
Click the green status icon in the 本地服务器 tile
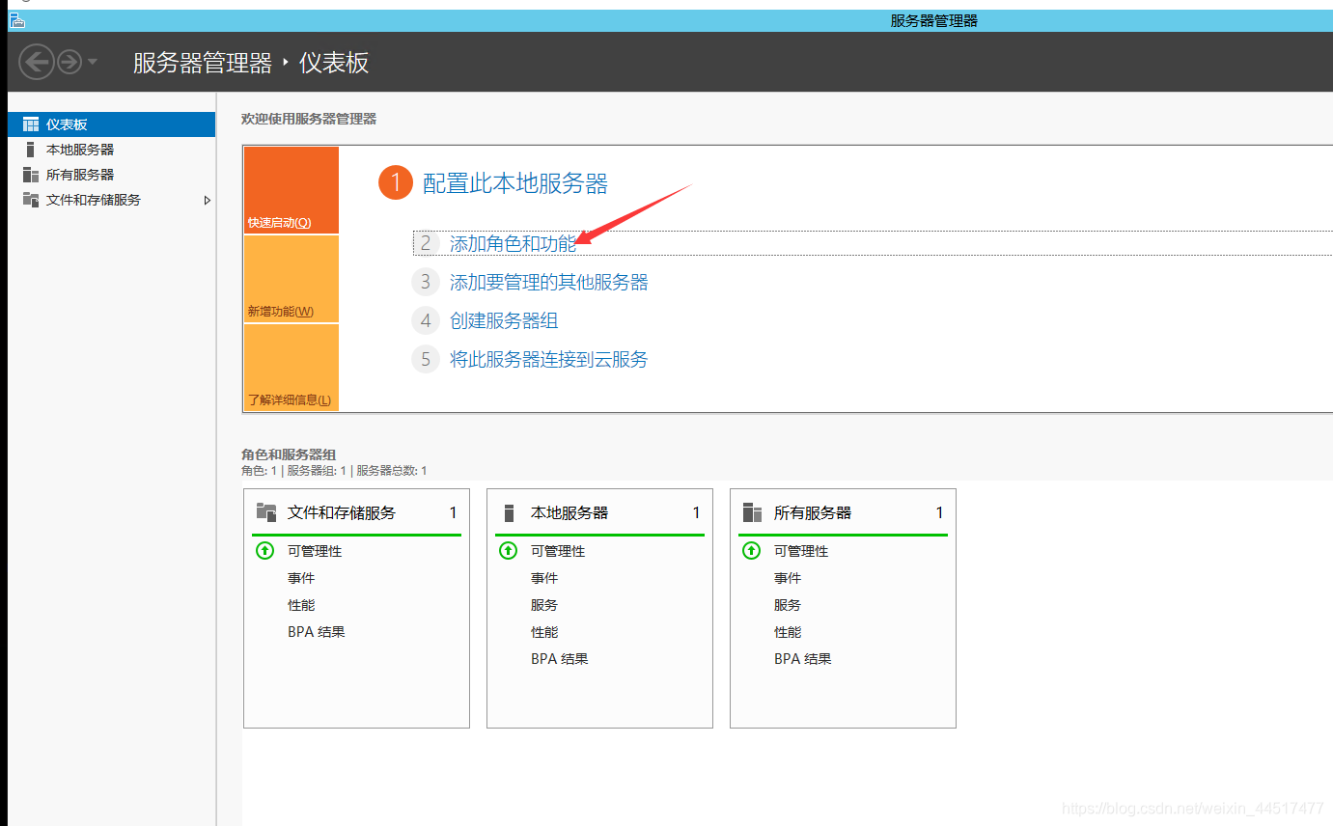click(508, 550)
